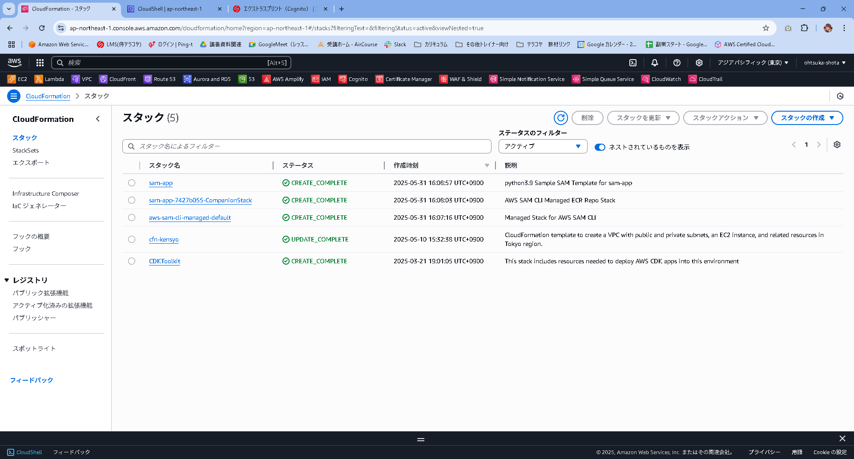Open the console settings gear in top bar
This screenshot has width=854, height=459.
click(x=699, y=63)
